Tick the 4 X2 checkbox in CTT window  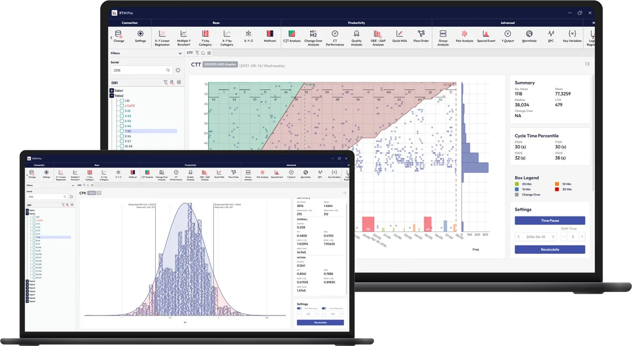(x=121, y=116)
